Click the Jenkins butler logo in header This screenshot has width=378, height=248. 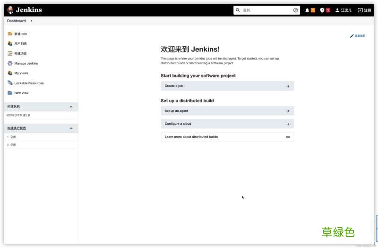pos(10,10)
